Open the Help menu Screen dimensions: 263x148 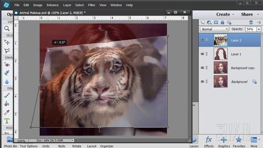point(129,5)
